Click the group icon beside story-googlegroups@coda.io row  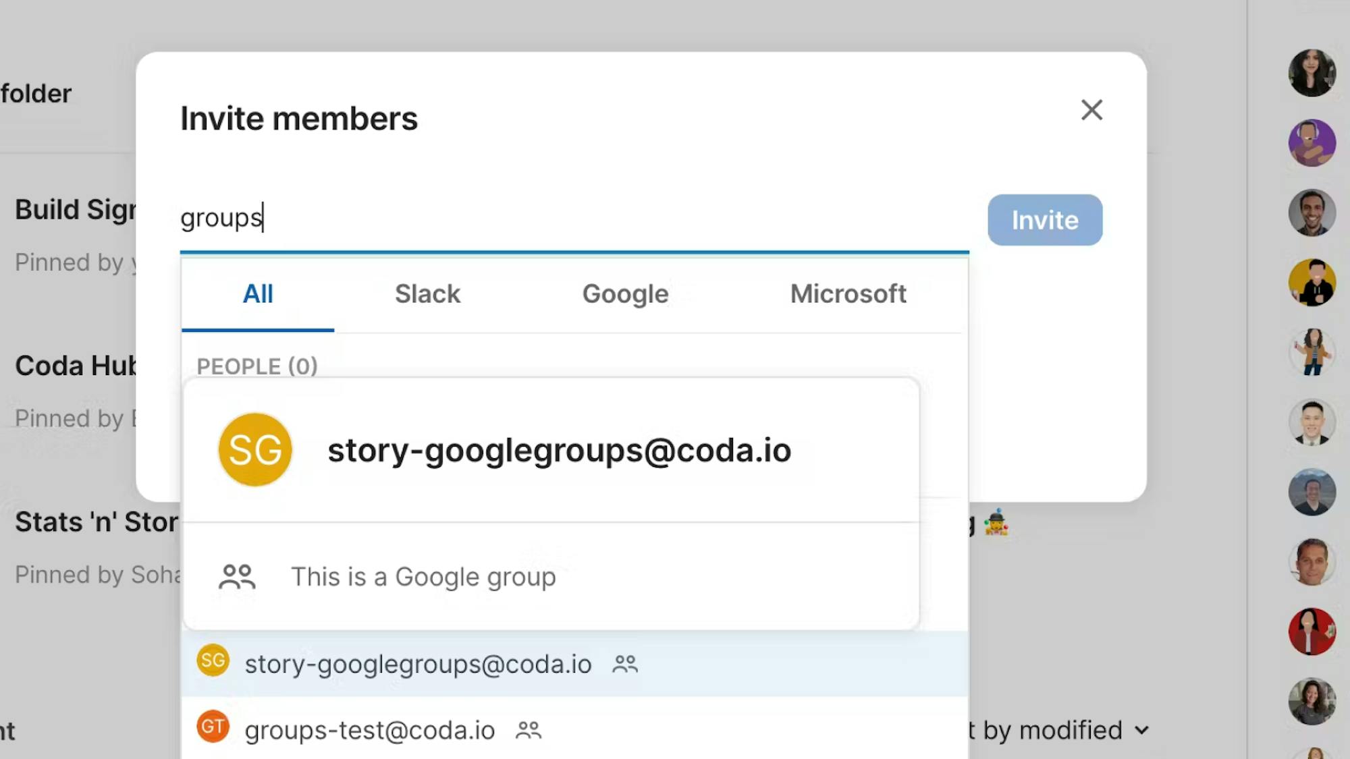[x=625, y=665]
